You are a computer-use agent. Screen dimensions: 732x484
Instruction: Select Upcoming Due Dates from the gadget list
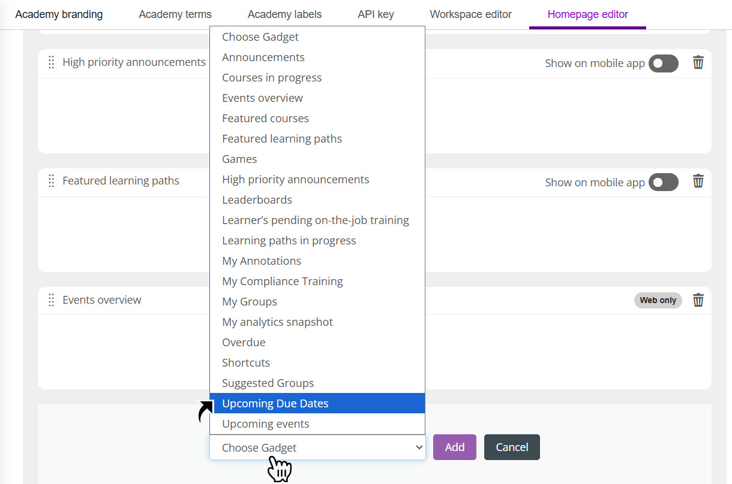(x=275, y=403)
